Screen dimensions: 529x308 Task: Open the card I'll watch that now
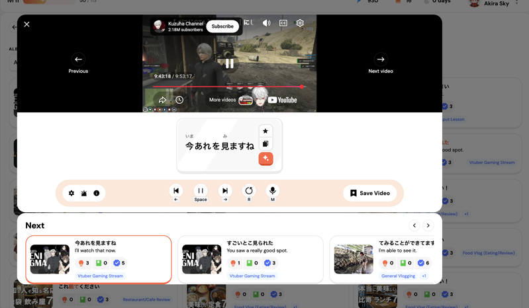pyautogui.click(x=99, y=260)
